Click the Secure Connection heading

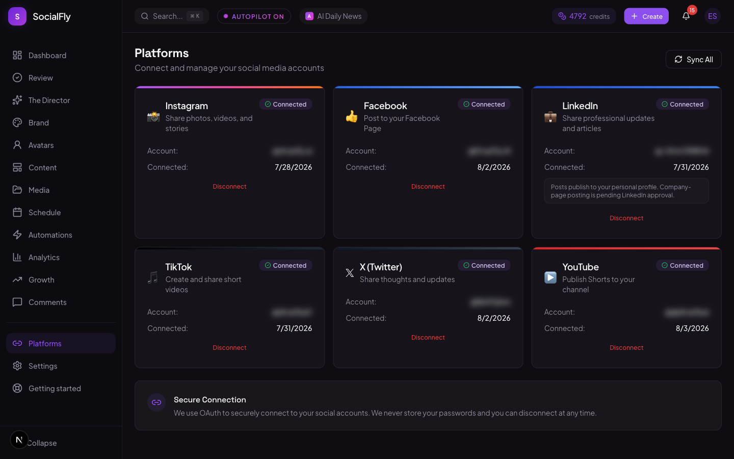[x=210, y=400]
